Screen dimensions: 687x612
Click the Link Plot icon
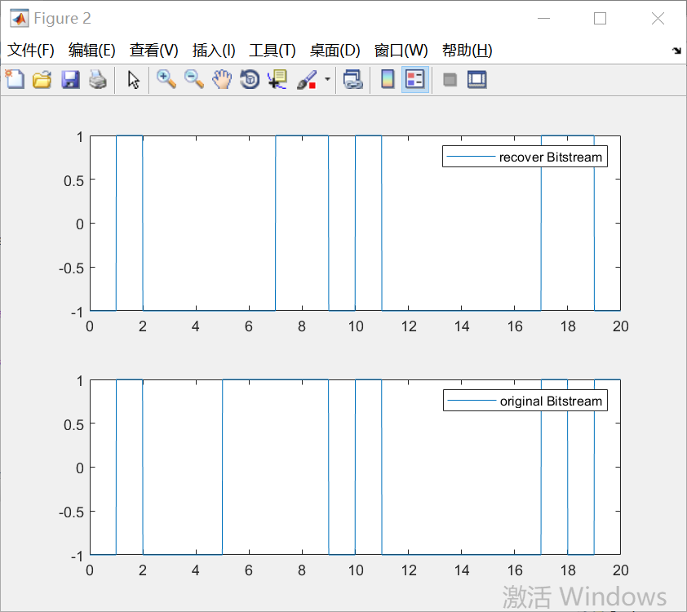click(353, 79)
